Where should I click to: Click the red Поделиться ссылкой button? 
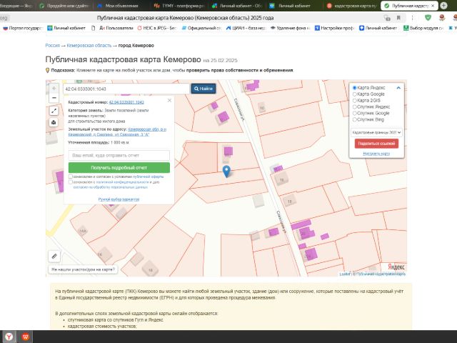click(x=376, y=144)
